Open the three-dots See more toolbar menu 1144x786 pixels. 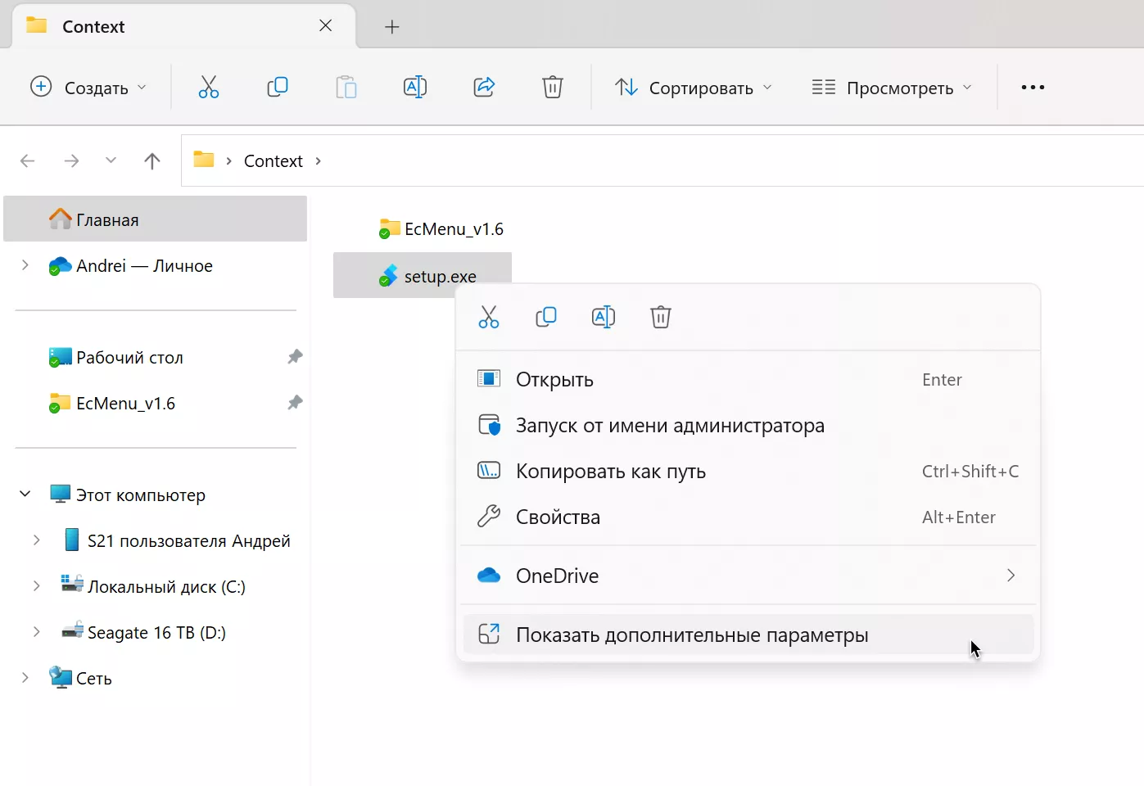[1033, 87]
